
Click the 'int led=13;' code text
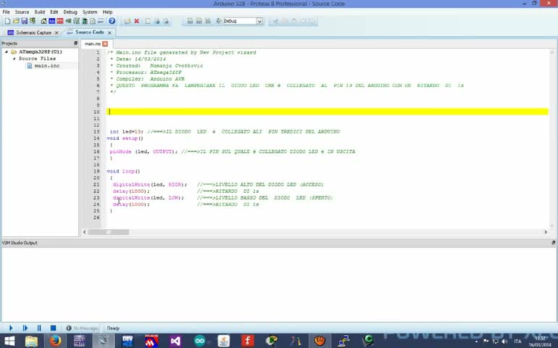point(126,132)
